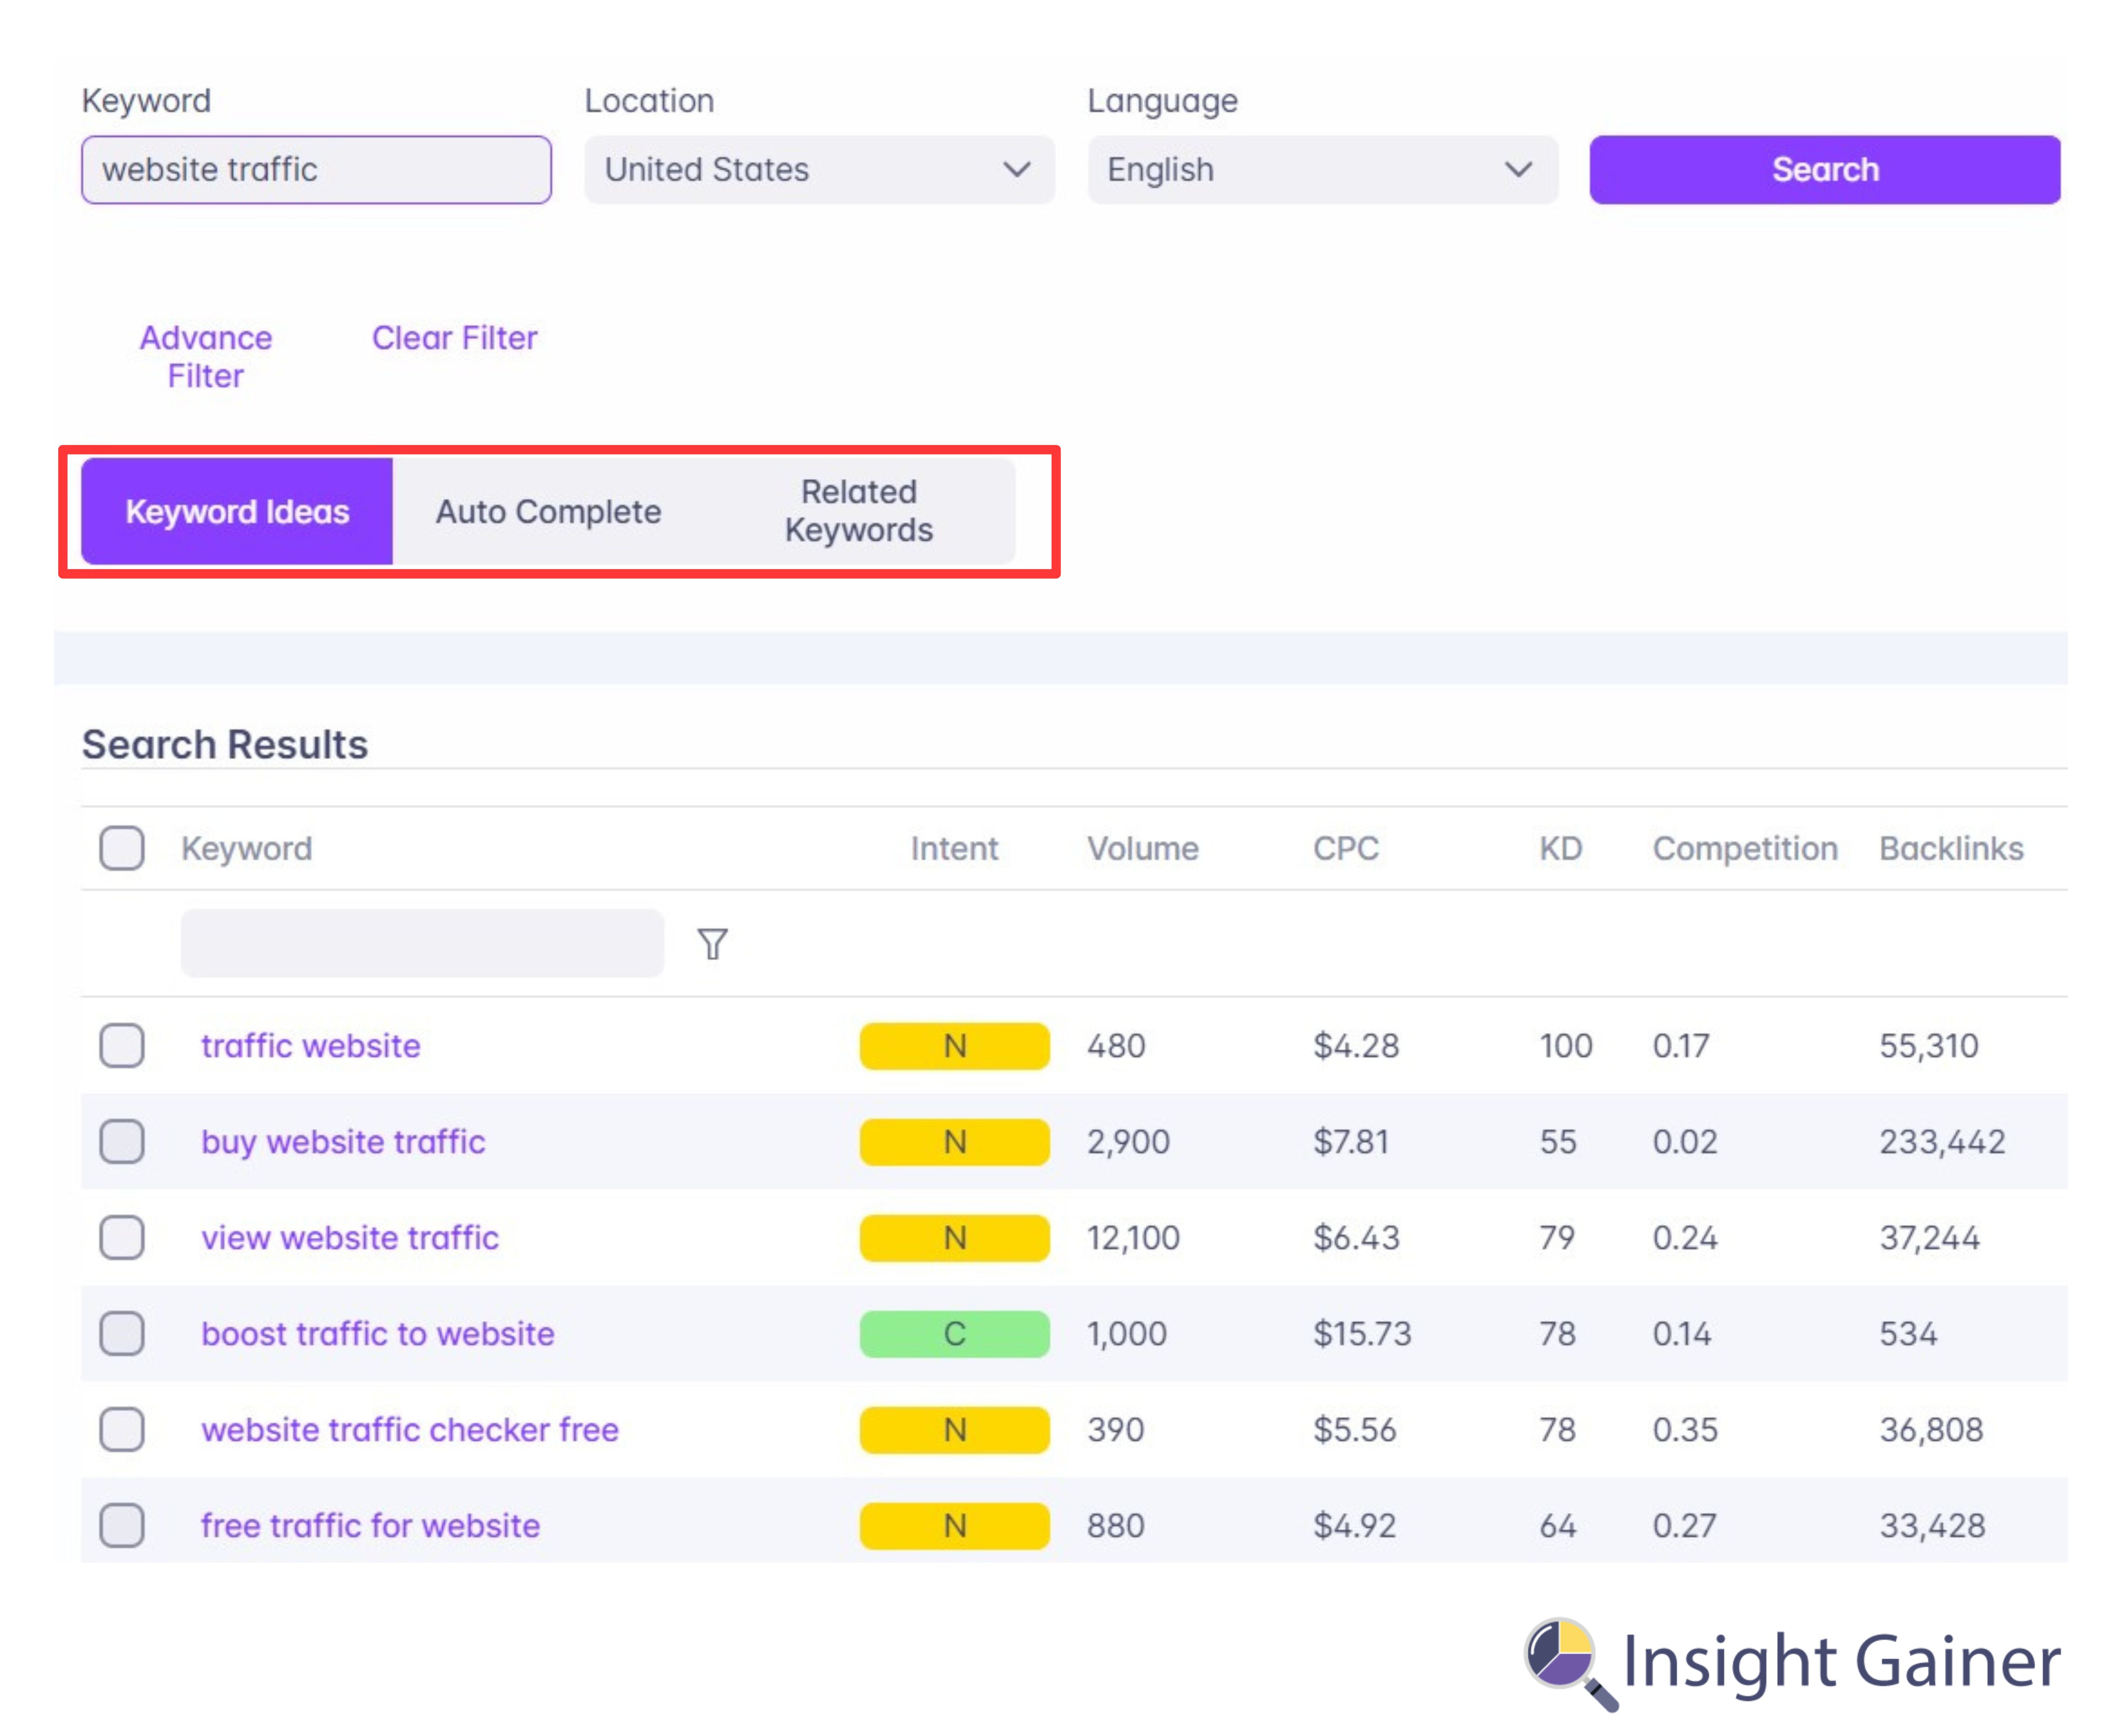Click the $6.43 CPC value

pyautogui.click(x=1356, y=1237)
